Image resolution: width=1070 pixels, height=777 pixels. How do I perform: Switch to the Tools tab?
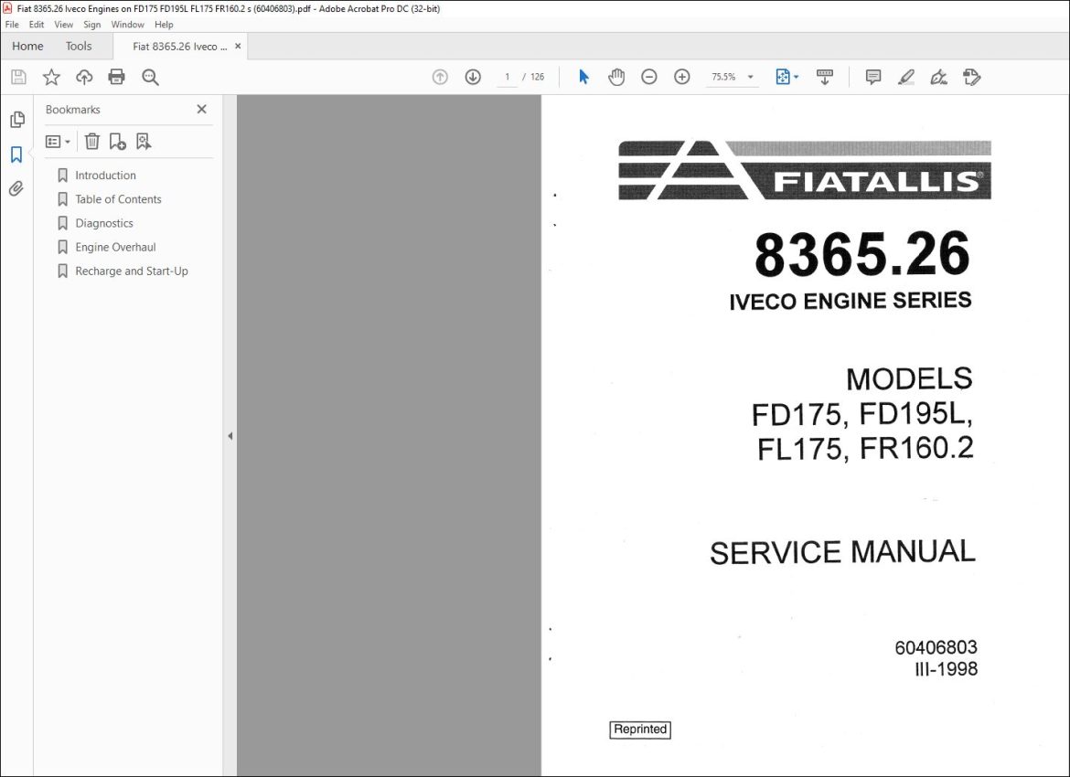(x=79, y=47)
